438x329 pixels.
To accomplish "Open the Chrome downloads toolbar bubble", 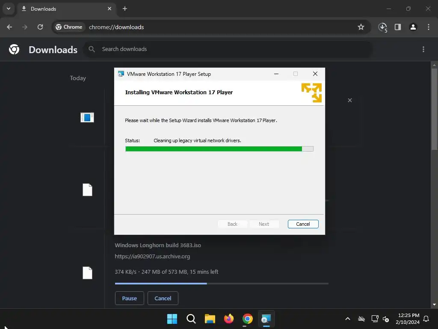I will pyautogui.click(x=383, y=27).
